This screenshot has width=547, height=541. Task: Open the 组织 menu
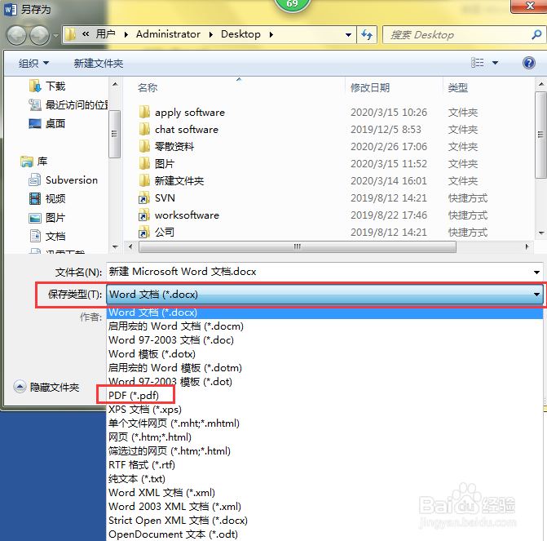(33, 63)
